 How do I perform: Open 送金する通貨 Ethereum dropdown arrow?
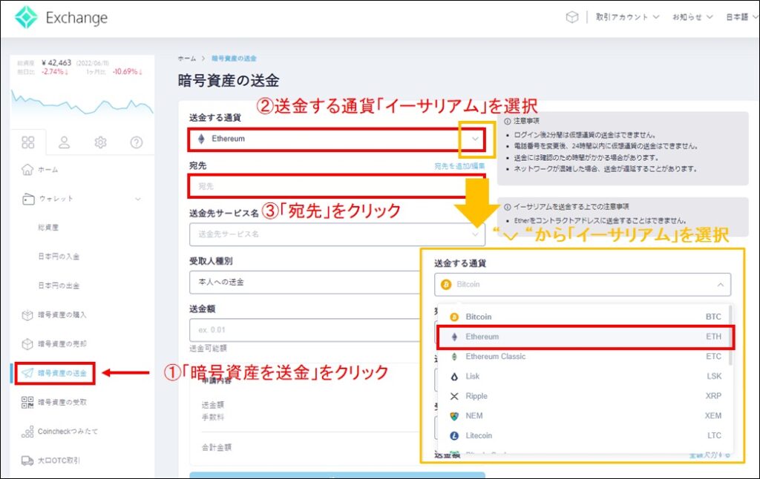tap(476, 139)
